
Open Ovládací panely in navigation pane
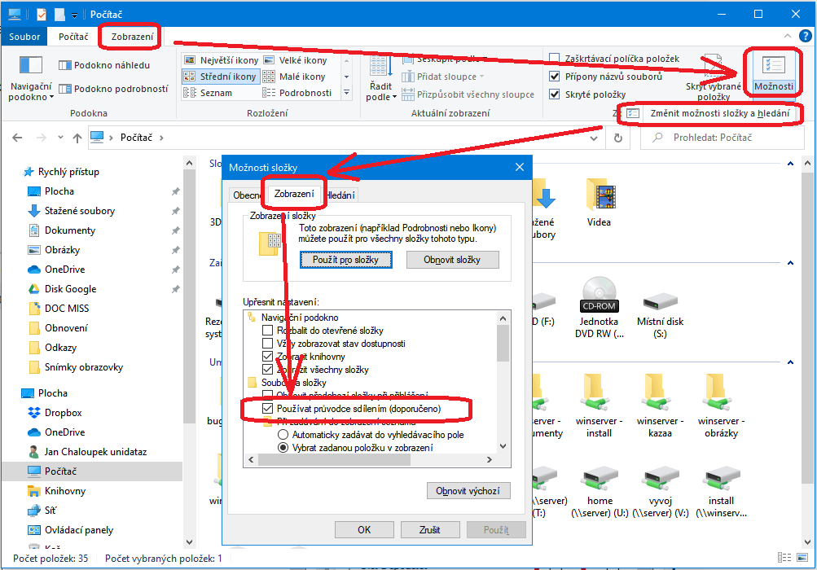coord(78,530)
